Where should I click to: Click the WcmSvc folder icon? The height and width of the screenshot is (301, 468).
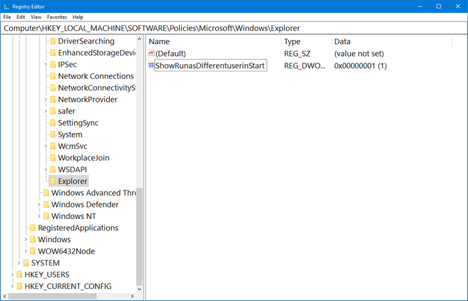53,146
